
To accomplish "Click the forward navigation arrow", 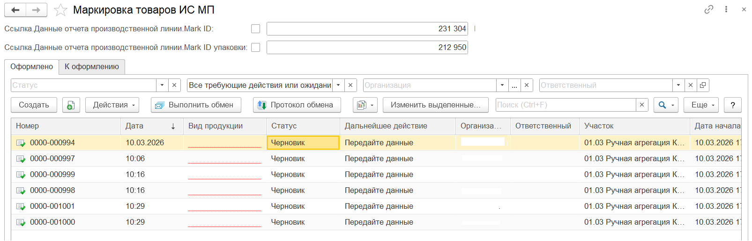I will coord(37,10).
